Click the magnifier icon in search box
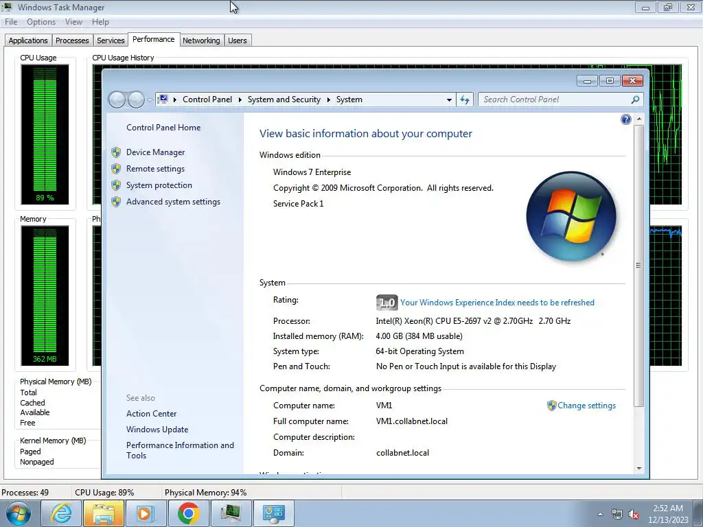The width and height of the screenshot is (703, 527). point(635,99)
